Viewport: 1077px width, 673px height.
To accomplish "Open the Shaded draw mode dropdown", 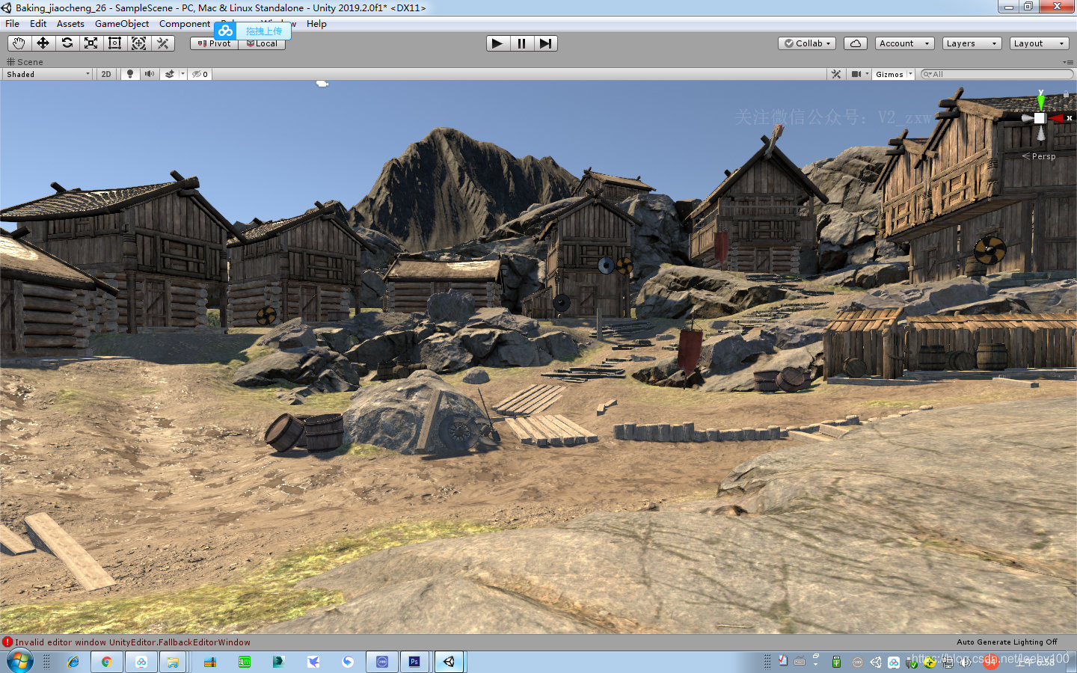I will tap(47, 74).
